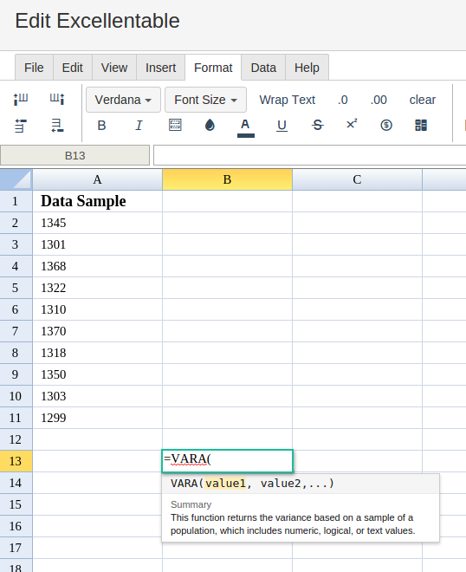Click the fill color droplet icon

(x=210, y=125)
